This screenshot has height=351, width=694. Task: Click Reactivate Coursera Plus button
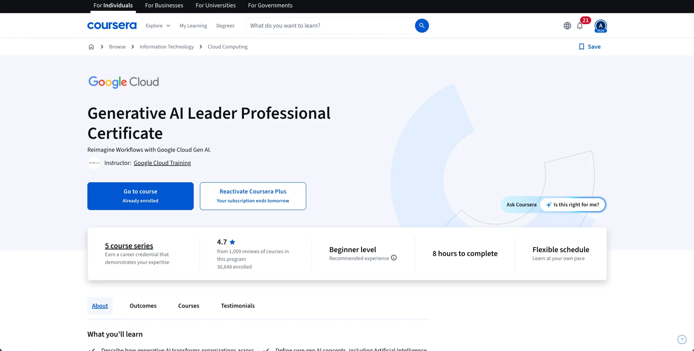point(253,196)
